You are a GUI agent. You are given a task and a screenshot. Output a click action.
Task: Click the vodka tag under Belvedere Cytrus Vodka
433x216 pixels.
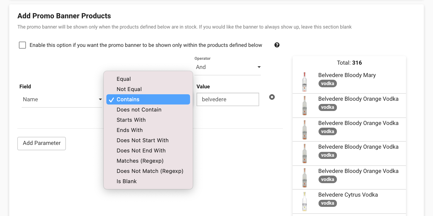coord(327,203)
